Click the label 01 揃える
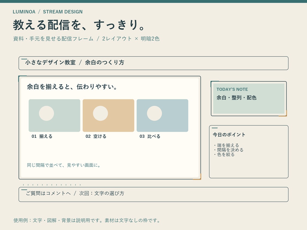 pyautogui.click(x=42, y=136)
